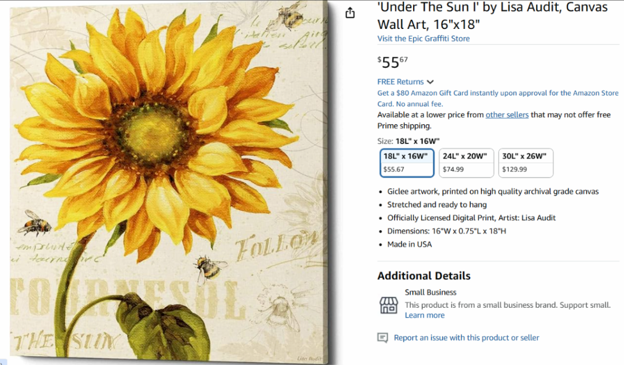Open the FREE Returns text link

pyautogui.click(x=400, y=82)
